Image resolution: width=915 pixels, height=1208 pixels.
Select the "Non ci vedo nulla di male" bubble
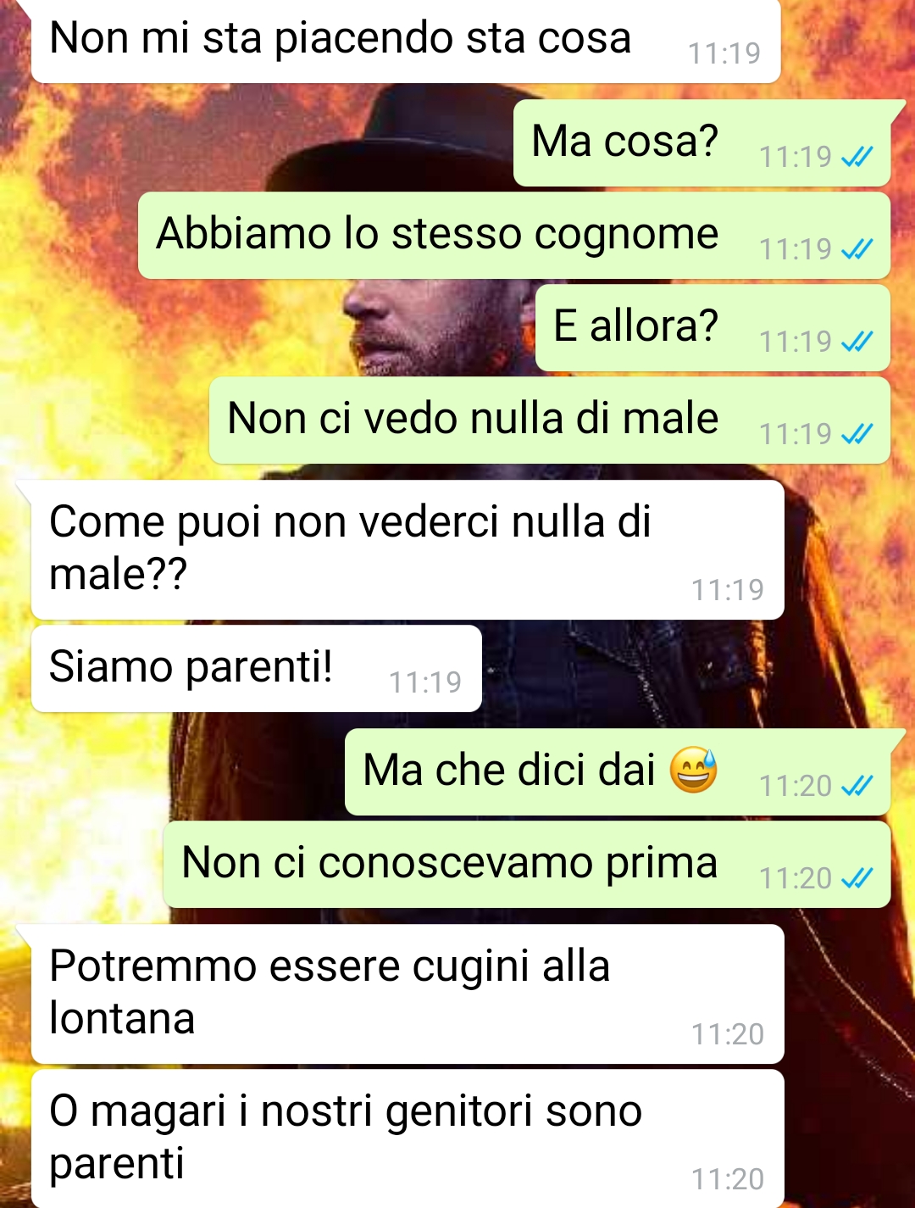click(550, 420)
